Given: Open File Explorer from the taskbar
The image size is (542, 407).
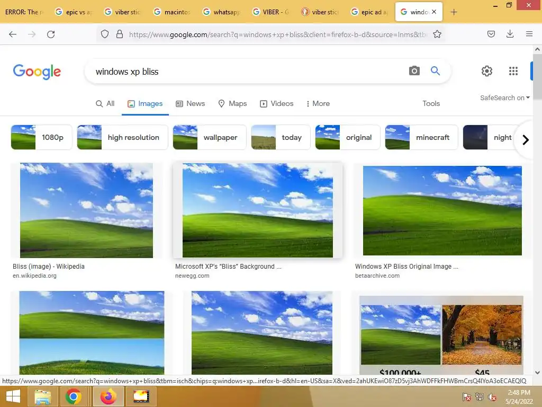Looking at the screenshot, I should coord(42,396).
